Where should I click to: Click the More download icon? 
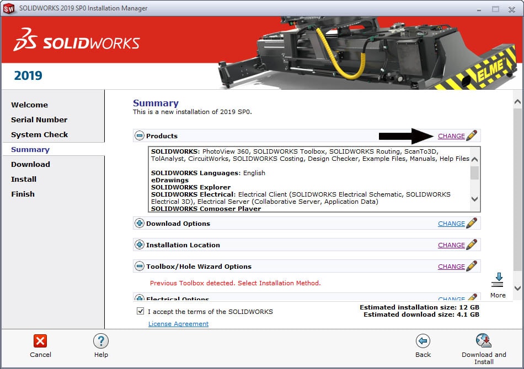[x=498, y=281]
